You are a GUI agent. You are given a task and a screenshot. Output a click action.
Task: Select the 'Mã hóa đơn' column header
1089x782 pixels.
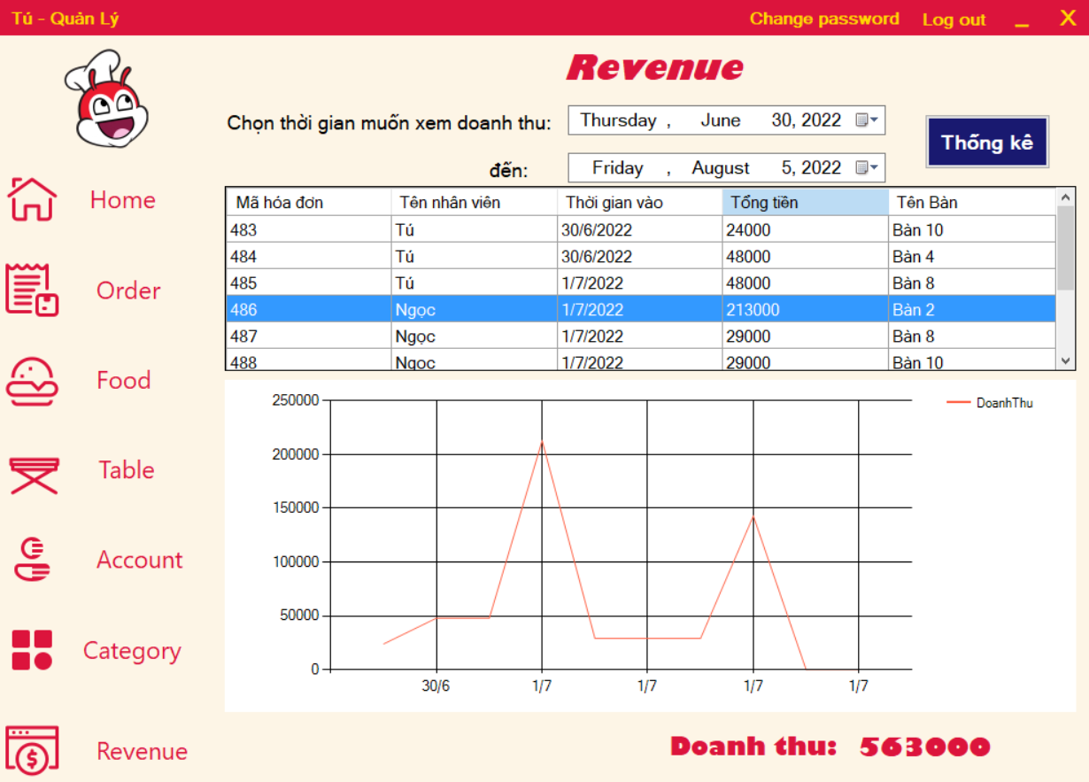[x=283, y=202]
